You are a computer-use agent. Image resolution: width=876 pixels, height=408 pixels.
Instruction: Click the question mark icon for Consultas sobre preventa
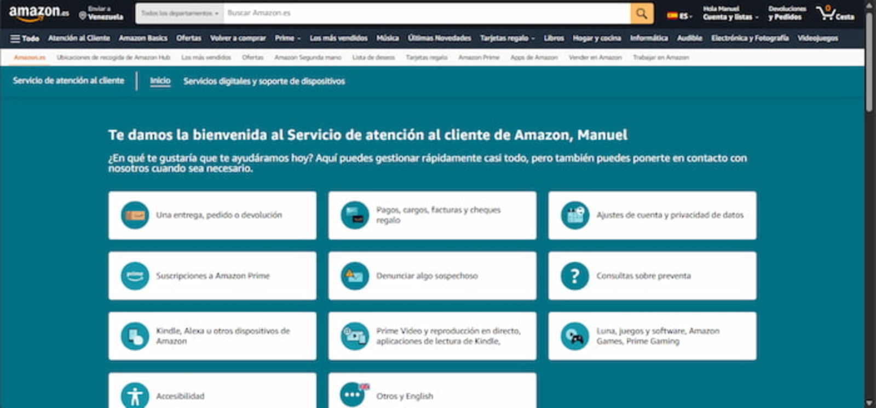(x=575, y=276)
